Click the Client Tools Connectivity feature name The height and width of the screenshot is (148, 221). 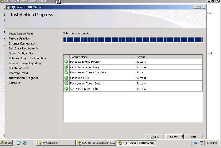coord(85,67)
